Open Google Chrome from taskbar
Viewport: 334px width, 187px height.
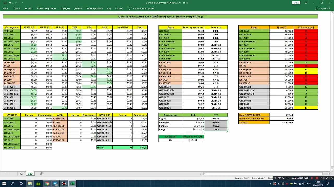47,183
